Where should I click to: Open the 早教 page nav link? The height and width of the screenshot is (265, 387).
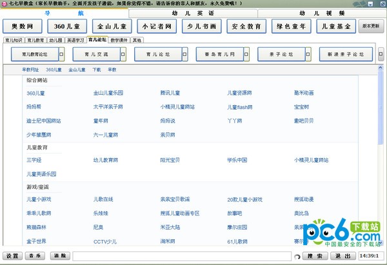click(x=112, y=70)
